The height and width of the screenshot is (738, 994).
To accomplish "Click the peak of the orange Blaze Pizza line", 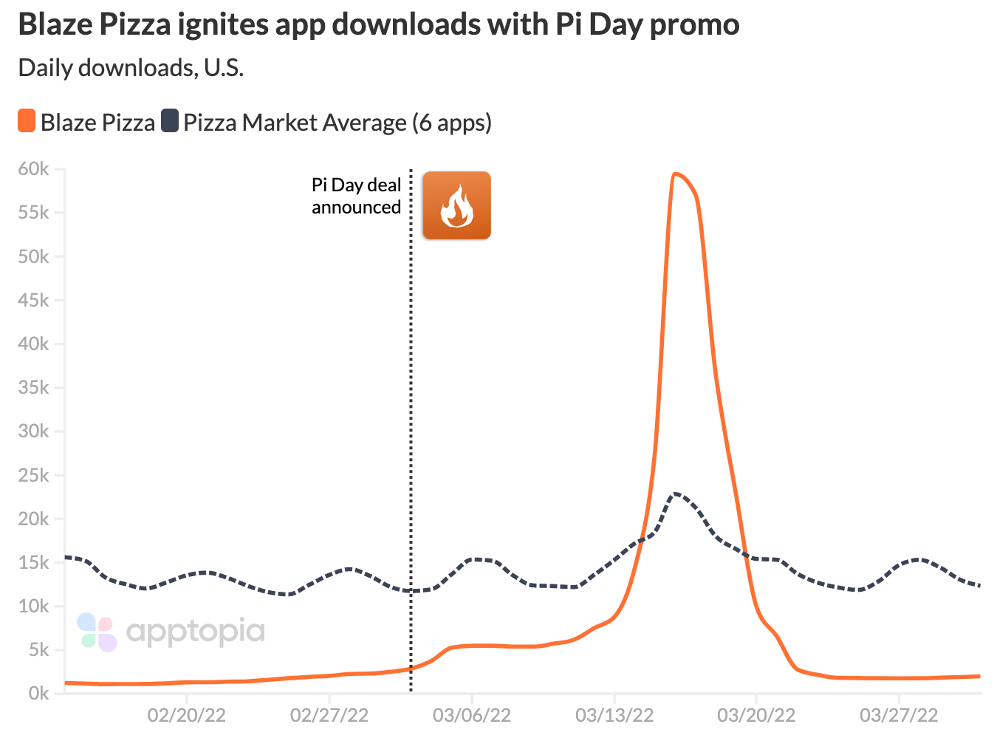I will point(675,174).
